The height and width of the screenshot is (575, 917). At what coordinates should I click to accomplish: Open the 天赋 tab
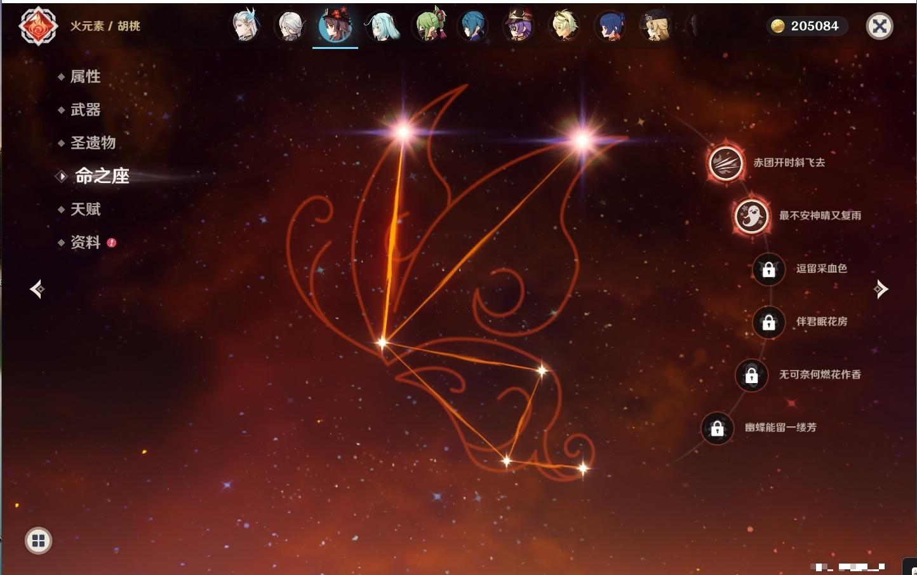coord(85,209)
